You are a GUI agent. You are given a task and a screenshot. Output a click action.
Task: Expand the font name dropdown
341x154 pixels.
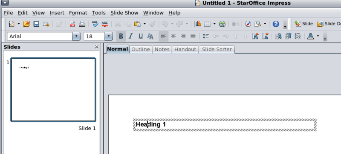pyautogui.click(x=76, y=36)
